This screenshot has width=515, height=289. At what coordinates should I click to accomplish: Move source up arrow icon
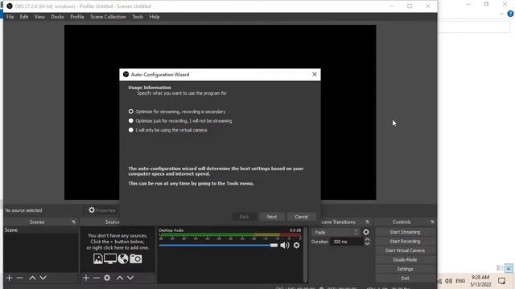tap(120, 278)
